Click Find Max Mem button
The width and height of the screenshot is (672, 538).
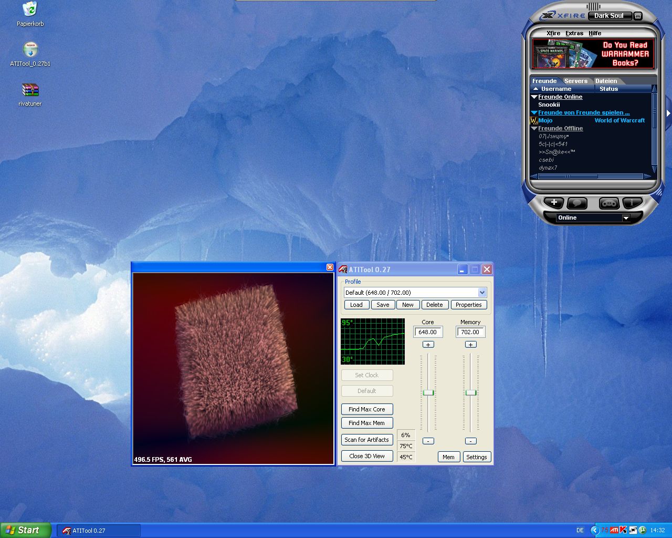pos(367,423)
